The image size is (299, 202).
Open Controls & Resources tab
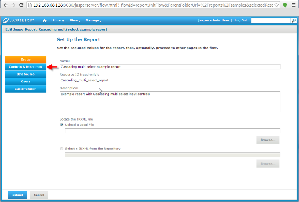25,67
